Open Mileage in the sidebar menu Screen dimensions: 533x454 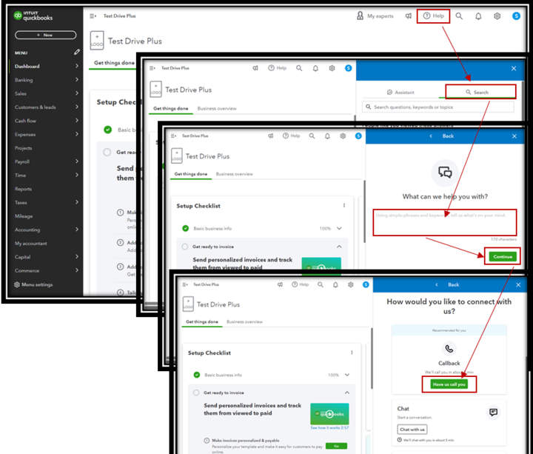[24, 216]
